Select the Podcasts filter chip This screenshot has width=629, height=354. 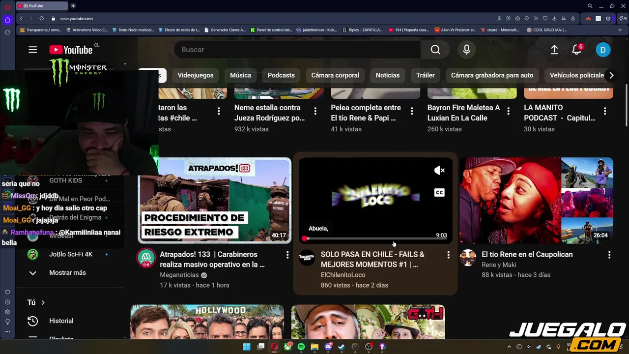(281, 75)
